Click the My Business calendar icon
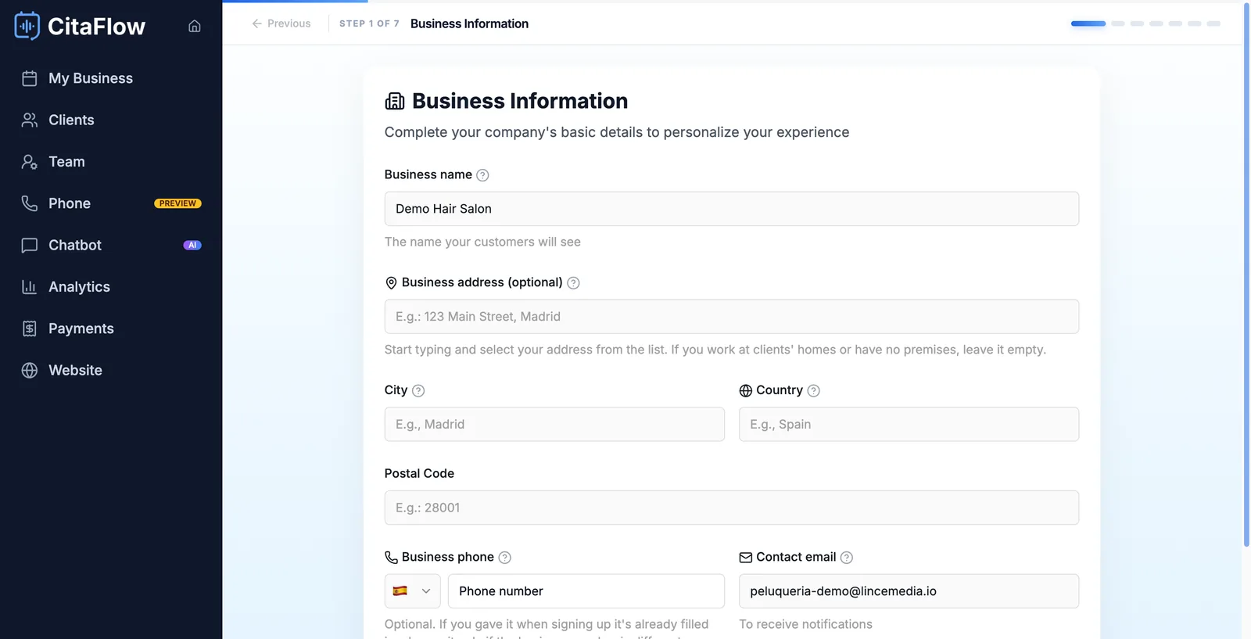 pos(30,78)
